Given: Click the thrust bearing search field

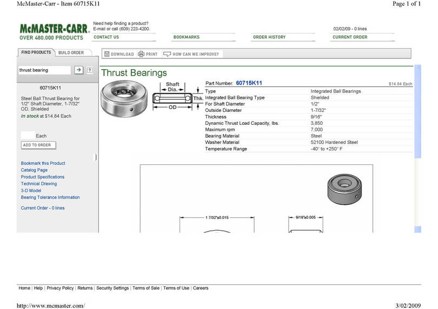Looking at the screenshot, I should 44,70.
